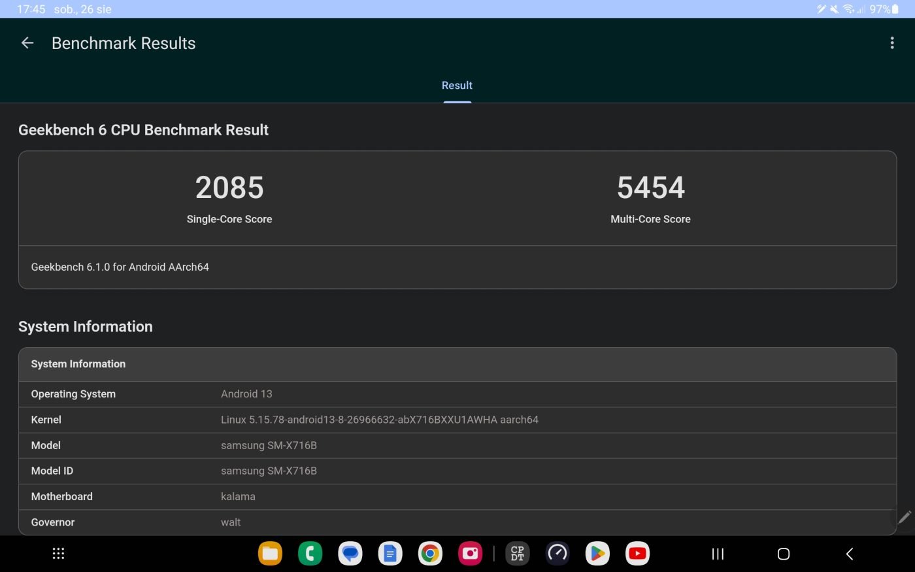Click the Model row label
This screenshot has height=572, width=915.
pos(46,445)
